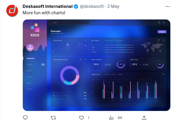The width and height of the screenshot is (175, 124).
Task: Click the dashboard Search field
Action: tap(70, 22)
